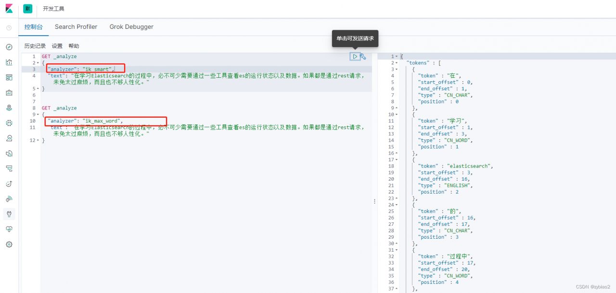
Task: Open 历史记录 history
Action: pyautogui.click(x=35, y=46)
